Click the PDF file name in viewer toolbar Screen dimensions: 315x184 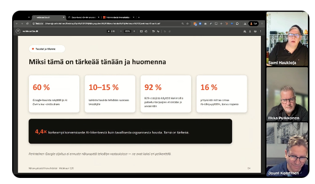coord(30,31)
